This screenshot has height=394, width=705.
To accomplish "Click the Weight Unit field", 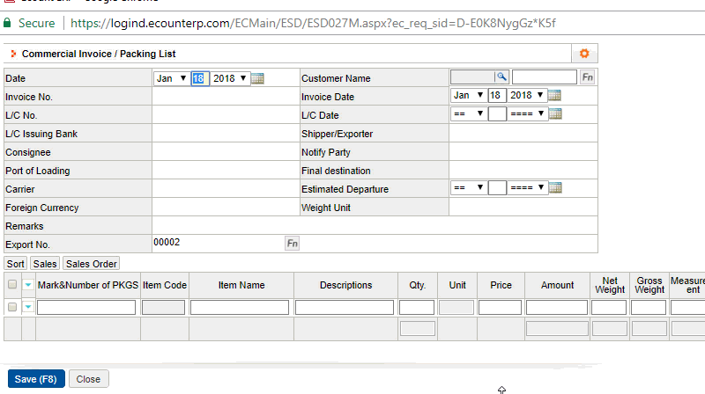I will pyautogui.click(x=523, y=207).
